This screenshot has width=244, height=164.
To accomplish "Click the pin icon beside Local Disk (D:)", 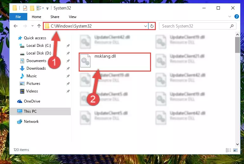I will point(68,53).
